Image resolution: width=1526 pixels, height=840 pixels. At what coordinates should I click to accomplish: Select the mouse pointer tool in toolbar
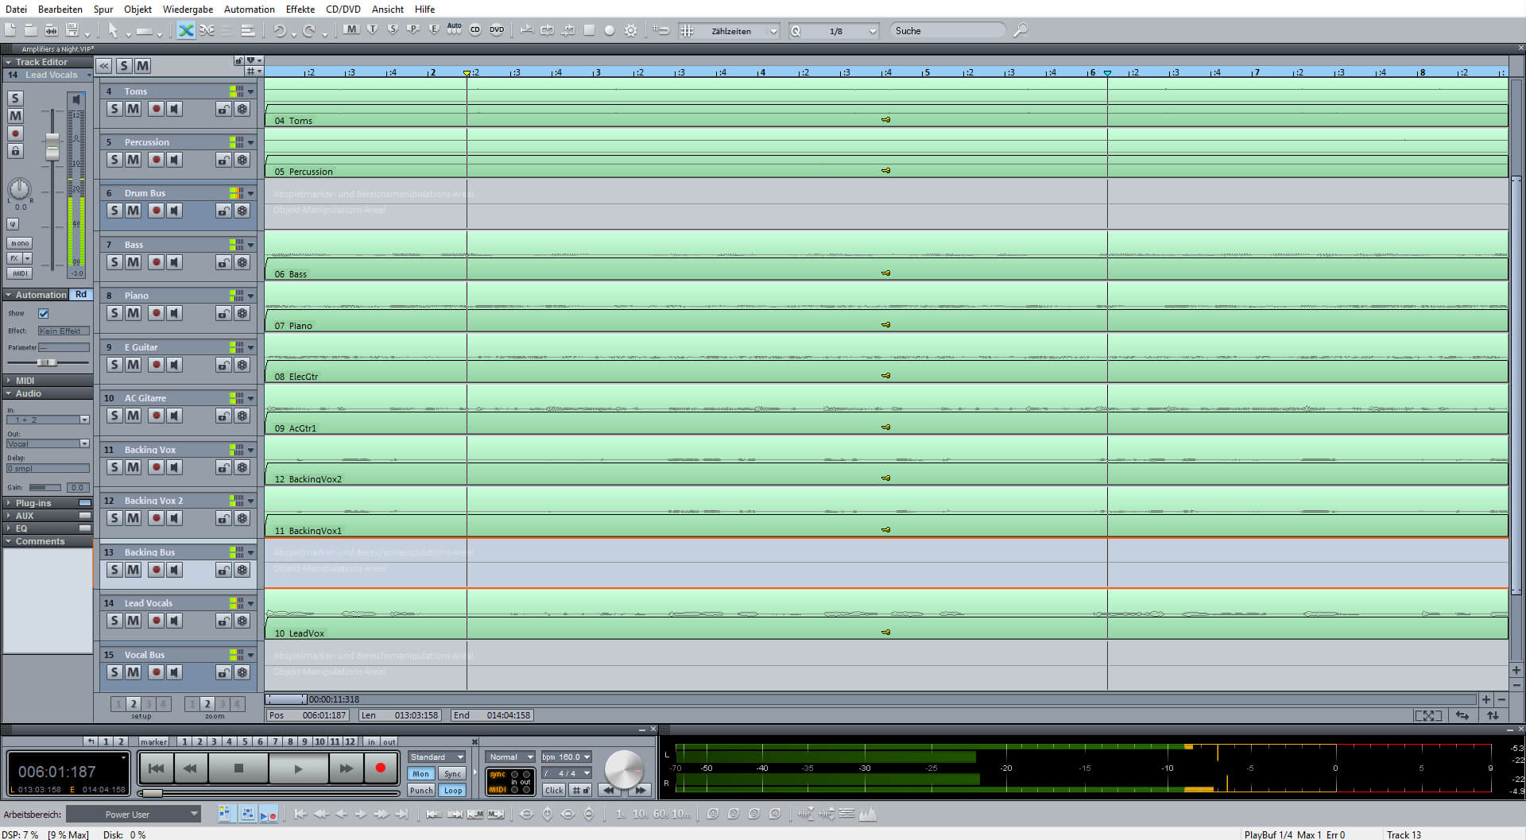(113, 30)
